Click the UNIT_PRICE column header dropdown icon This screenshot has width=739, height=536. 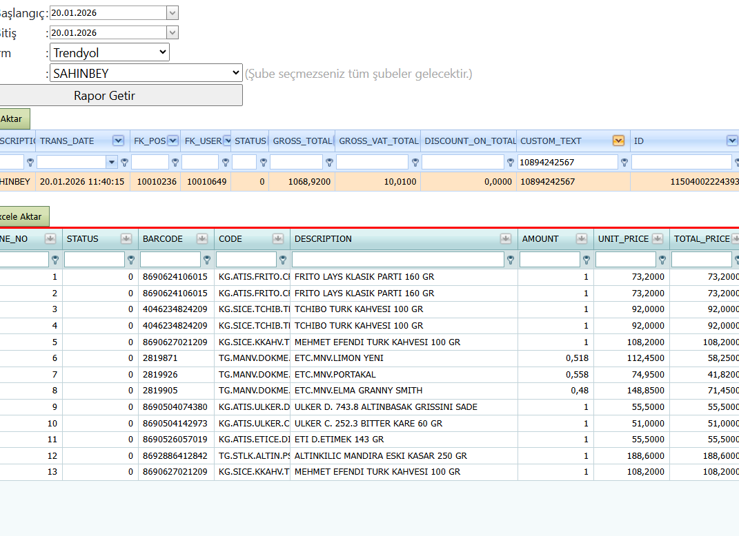(658, 238)
